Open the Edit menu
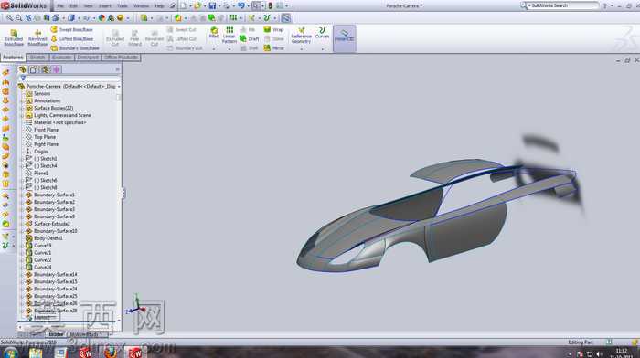The height and width of the screenshot is (358, 640). (x=73, y=5)
